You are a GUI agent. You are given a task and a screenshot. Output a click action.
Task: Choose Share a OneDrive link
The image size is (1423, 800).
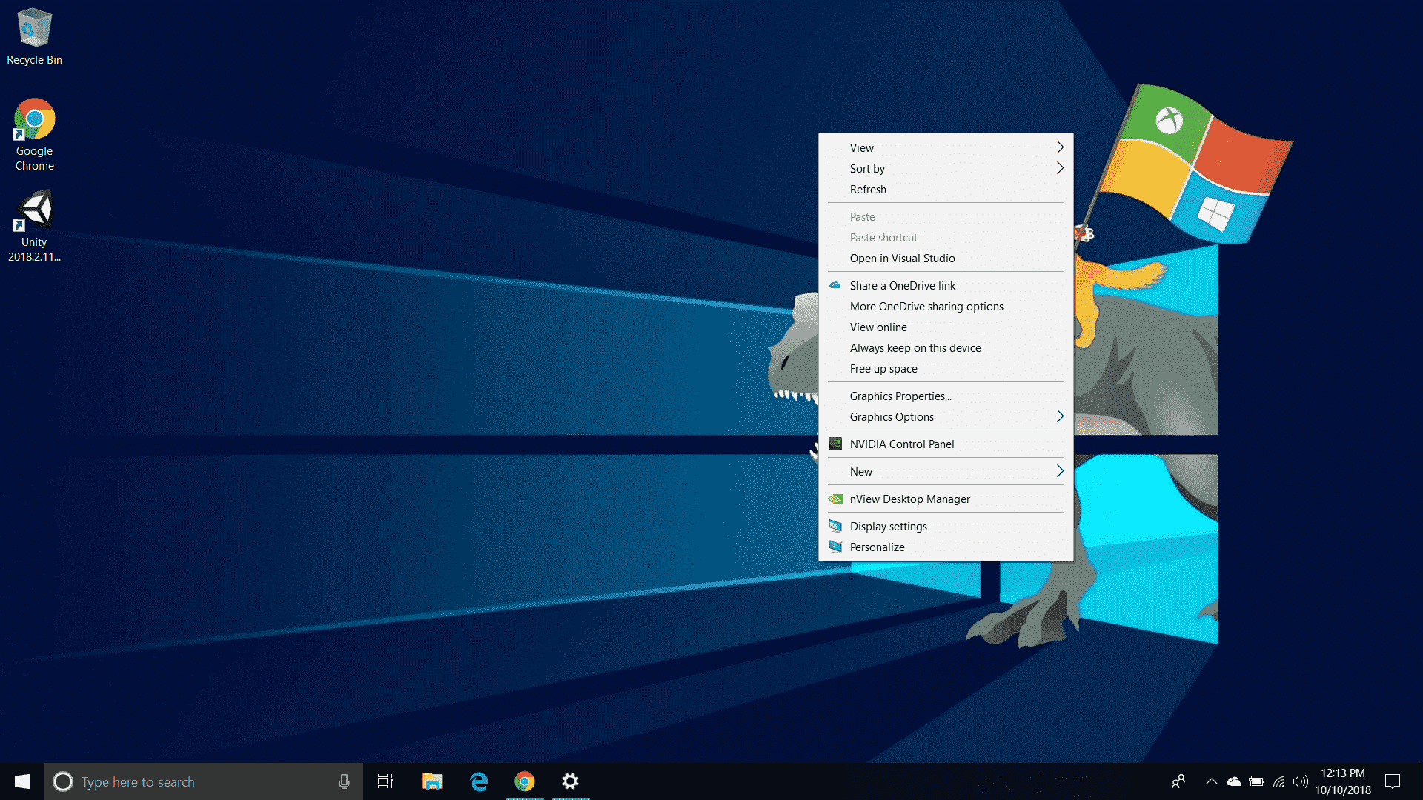coord(946,285)
